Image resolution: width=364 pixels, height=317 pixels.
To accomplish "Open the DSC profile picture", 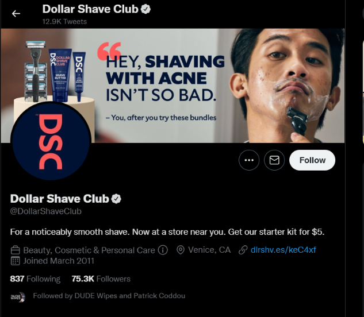I will click(x=51, y=141).
